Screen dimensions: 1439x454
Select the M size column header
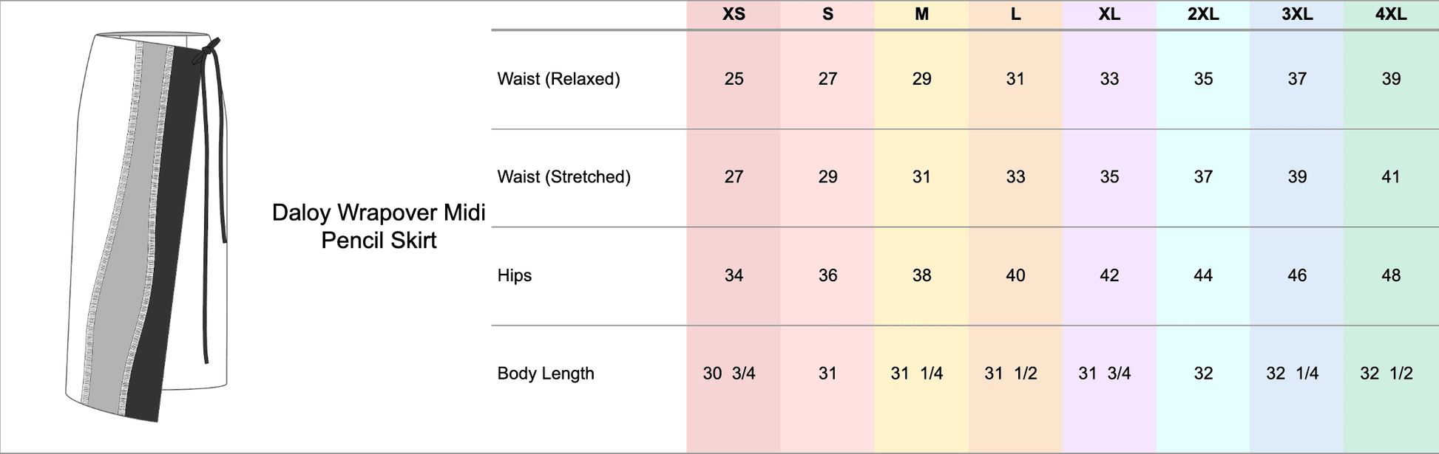coord(921,14)
